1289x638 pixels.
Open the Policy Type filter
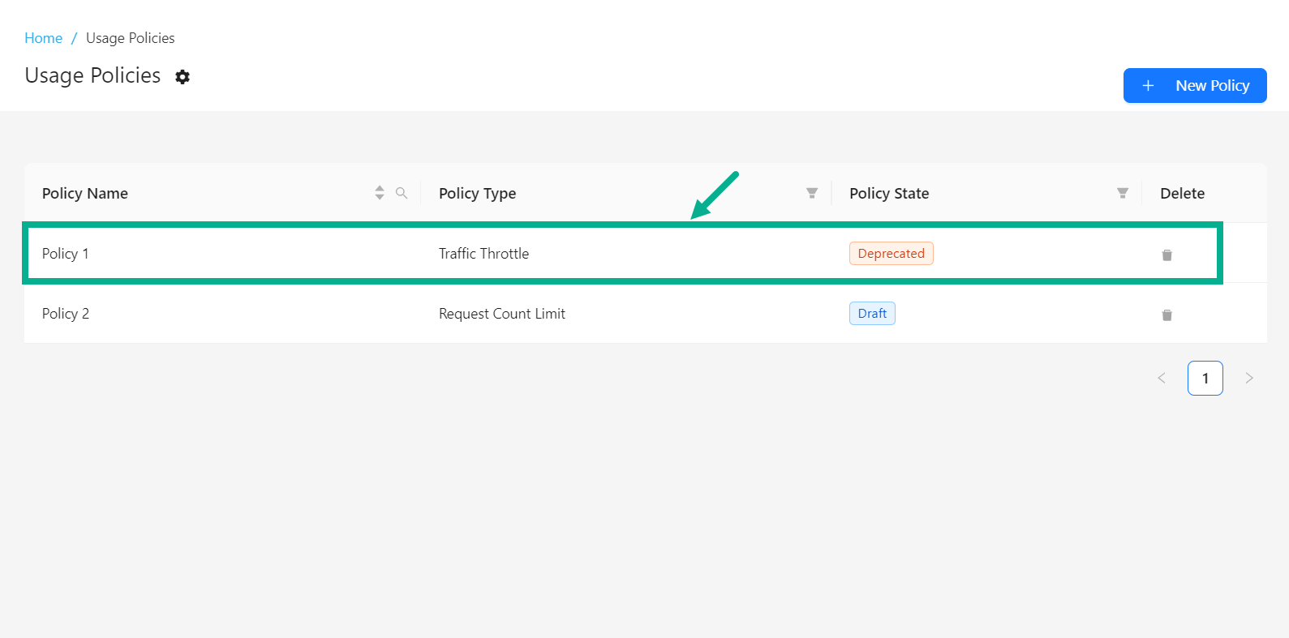coord(811,193)
